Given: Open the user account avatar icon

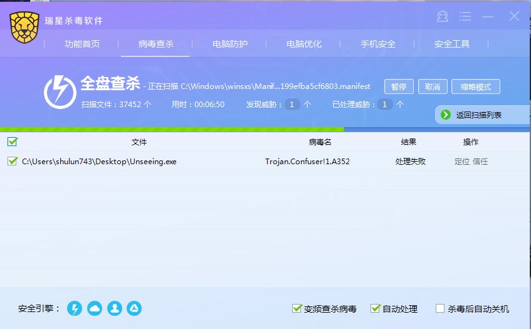Looking at the screenshot, I should (x=442, y=16).
